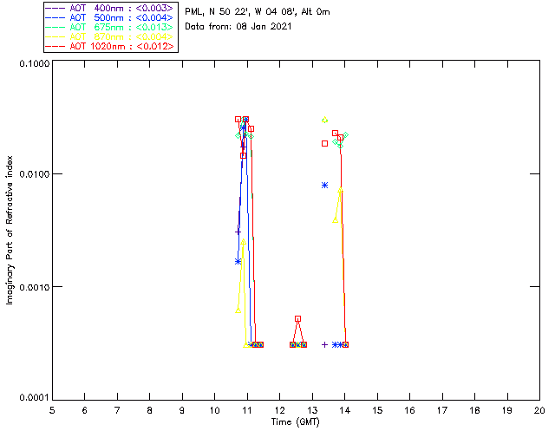Screen dimensions: 555x444
Task: Click the 0.0100 y-axis tick label
Action: coord(34,174)
